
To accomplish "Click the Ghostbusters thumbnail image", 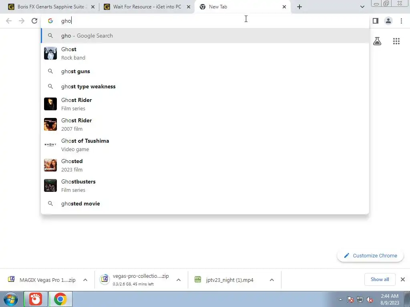I will [50, 185].
